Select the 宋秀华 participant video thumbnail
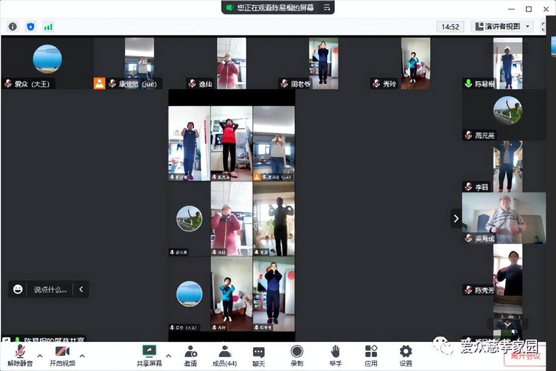The image size is (556, 371). click(x=504, y=218)
